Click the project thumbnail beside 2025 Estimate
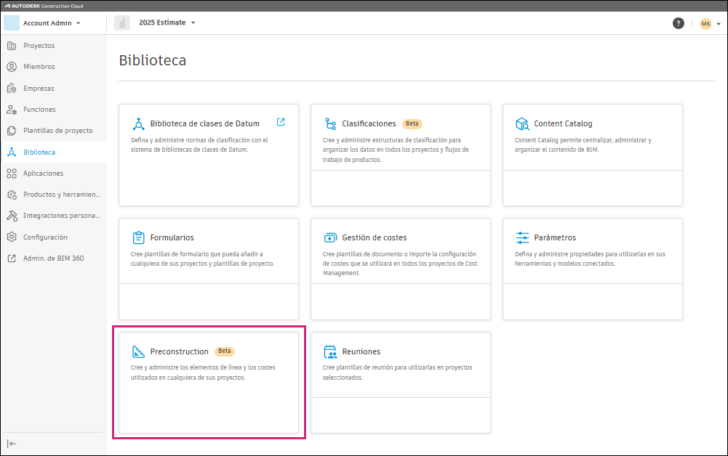728x456 pixels. (x=122, y=23)
